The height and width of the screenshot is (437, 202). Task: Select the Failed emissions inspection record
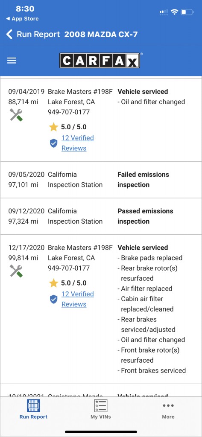pos(101,180)
